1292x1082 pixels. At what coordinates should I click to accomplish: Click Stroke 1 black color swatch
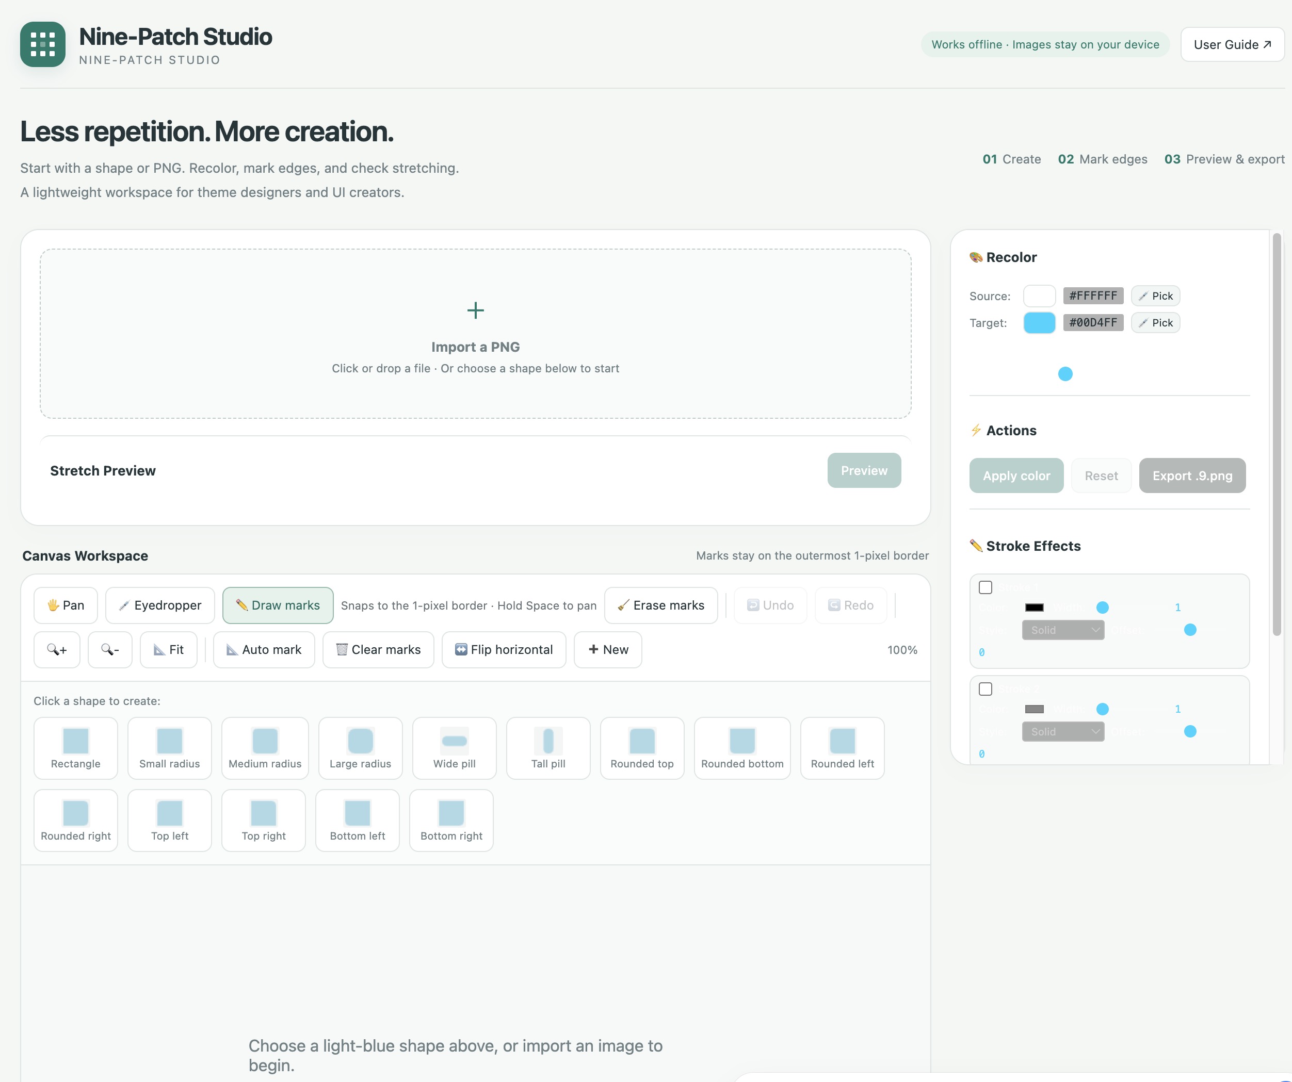(x=1034, y=608)
